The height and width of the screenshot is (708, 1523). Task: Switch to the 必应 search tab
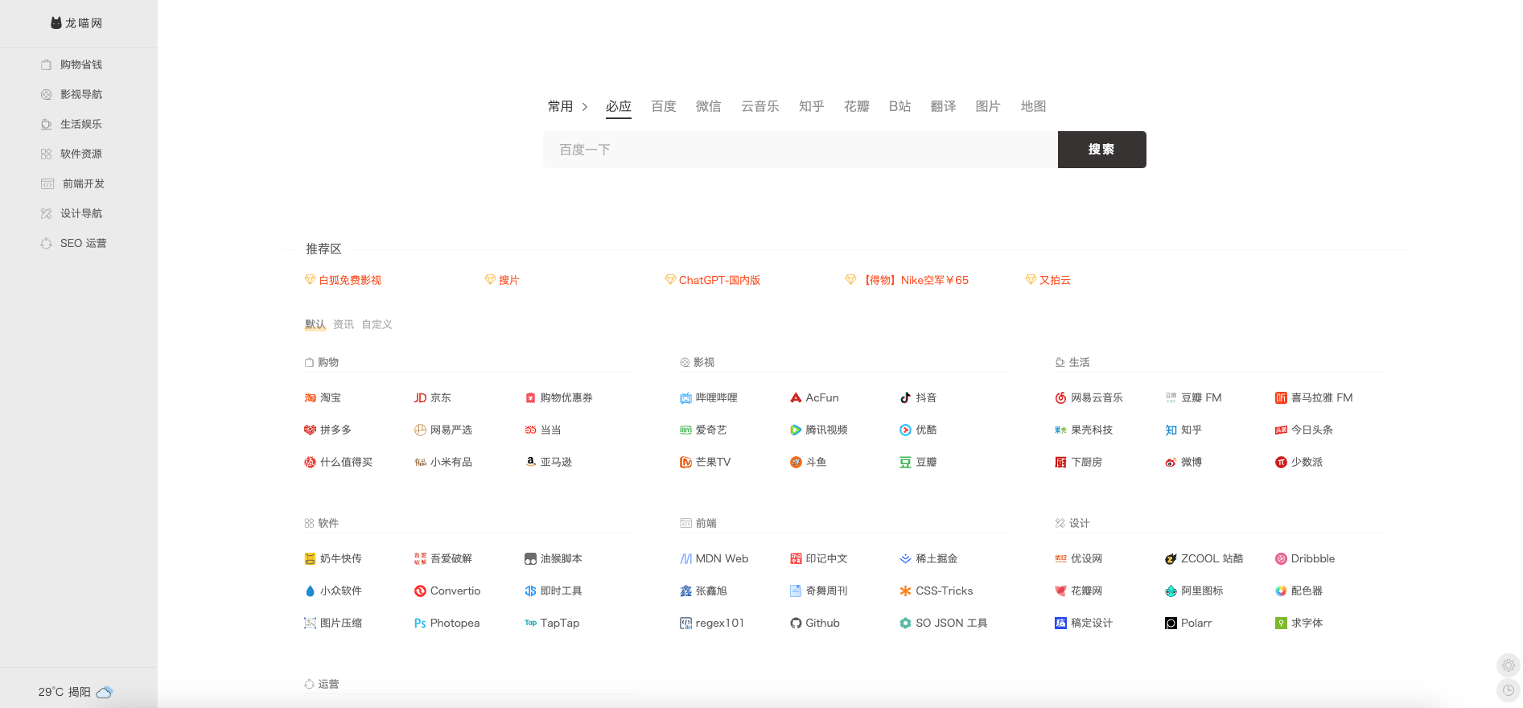coord(619,106)
